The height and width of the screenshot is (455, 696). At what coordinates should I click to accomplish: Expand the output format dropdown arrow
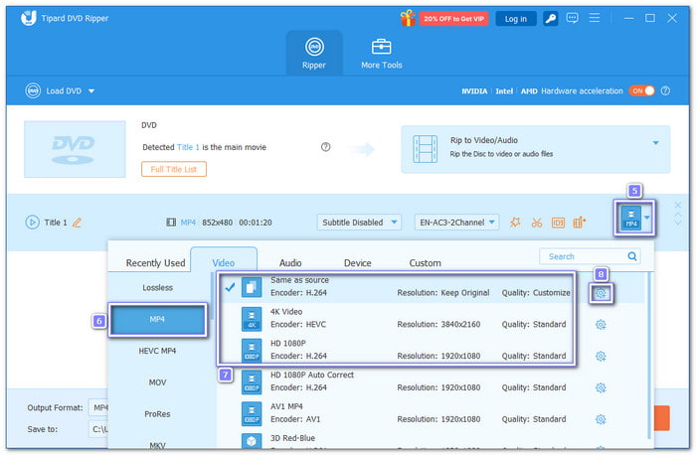pos(647,218)
